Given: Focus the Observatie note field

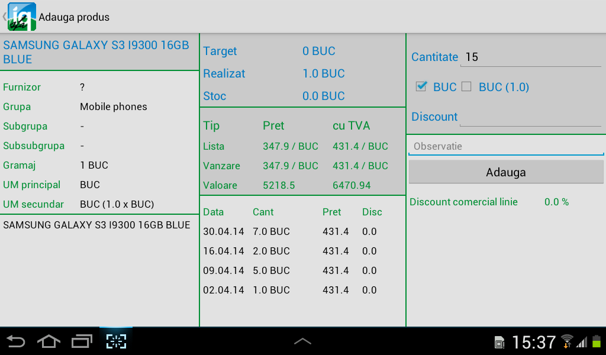Looking at the screenshot, I should tap(506, 146).
